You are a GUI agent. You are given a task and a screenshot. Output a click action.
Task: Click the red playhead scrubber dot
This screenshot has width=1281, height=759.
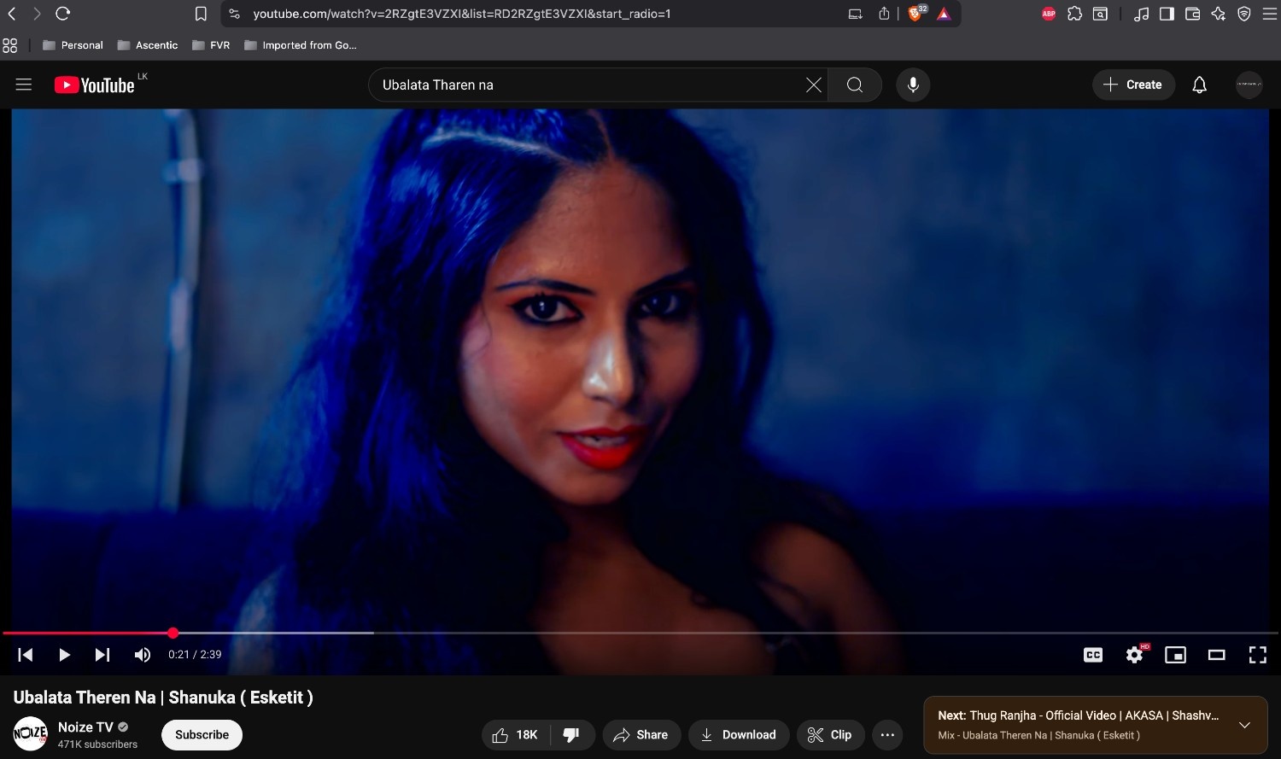(x=173, y=633)
